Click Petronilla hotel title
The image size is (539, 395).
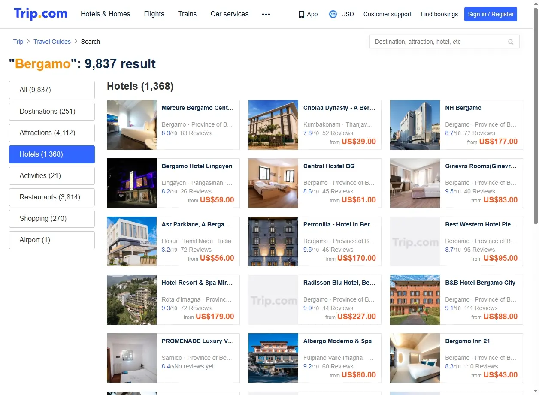(339, 225)
